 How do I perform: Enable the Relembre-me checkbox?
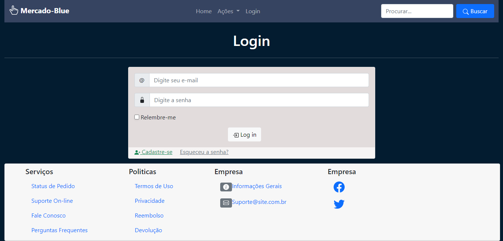(137, 117)
